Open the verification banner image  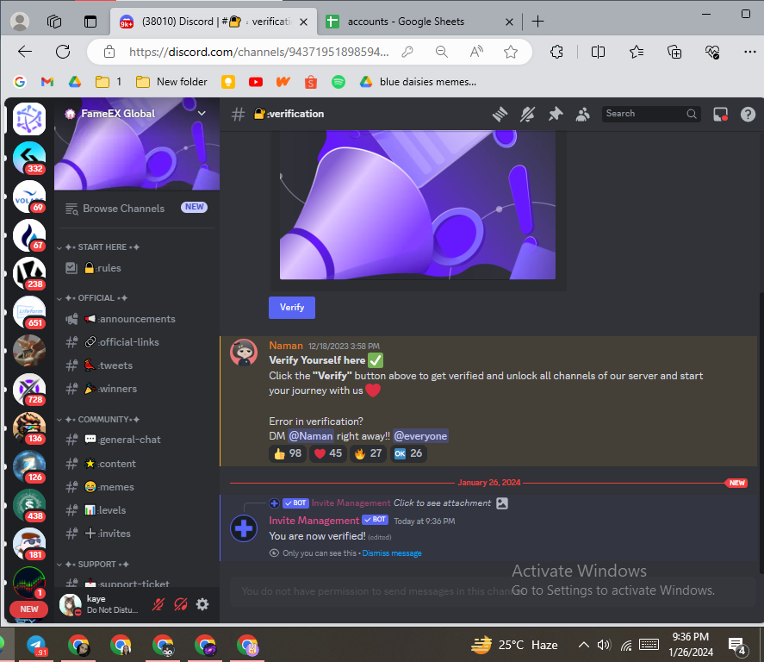[x=418, y=205]
